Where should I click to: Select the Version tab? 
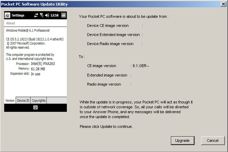click(x=10, y=101)
